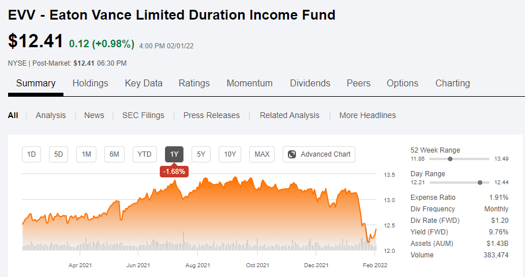Screen dimensions: 525x277
Task: Click the Div Rate (FWD) value $1.20
Action: click(500, 221)
